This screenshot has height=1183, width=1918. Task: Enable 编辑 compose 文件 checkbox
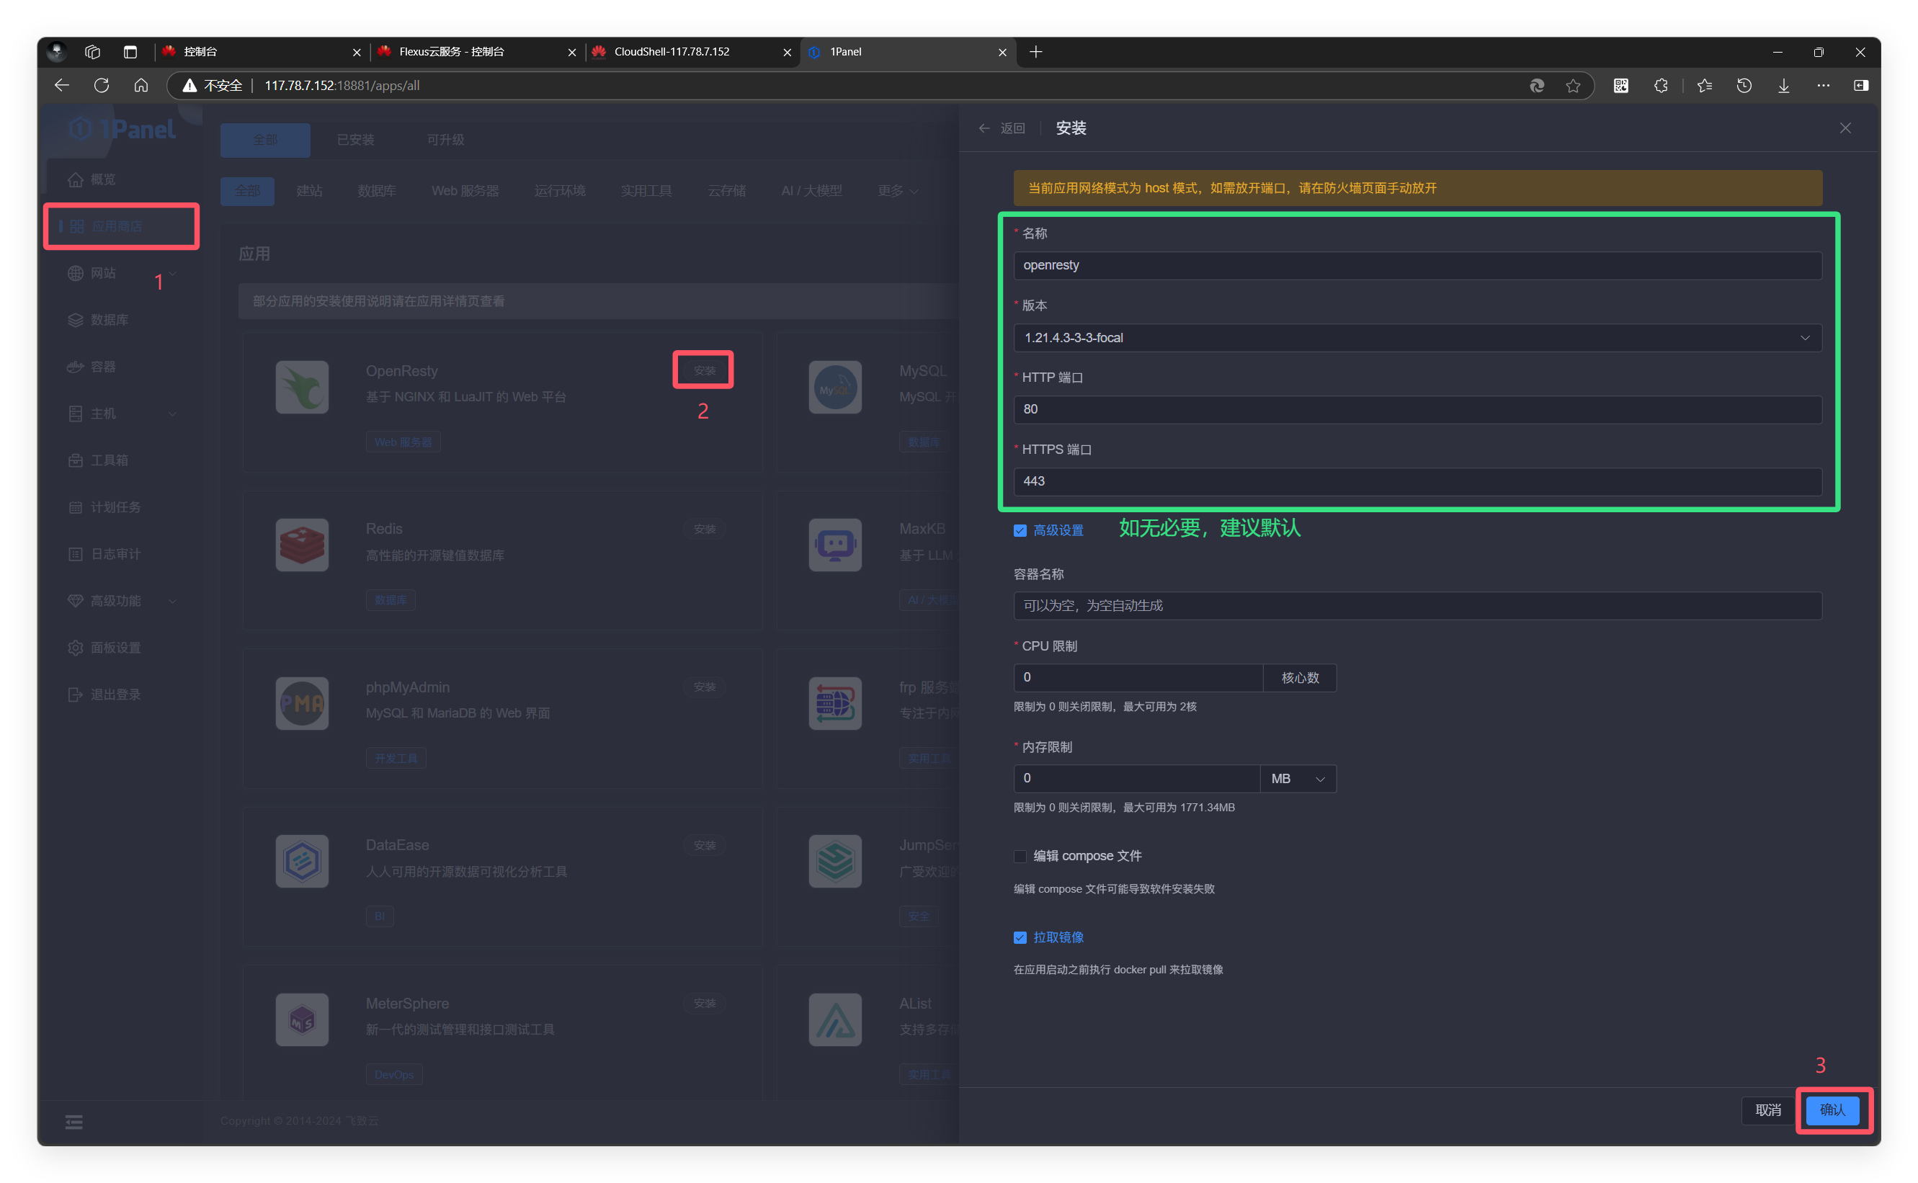pos(1020,856)
